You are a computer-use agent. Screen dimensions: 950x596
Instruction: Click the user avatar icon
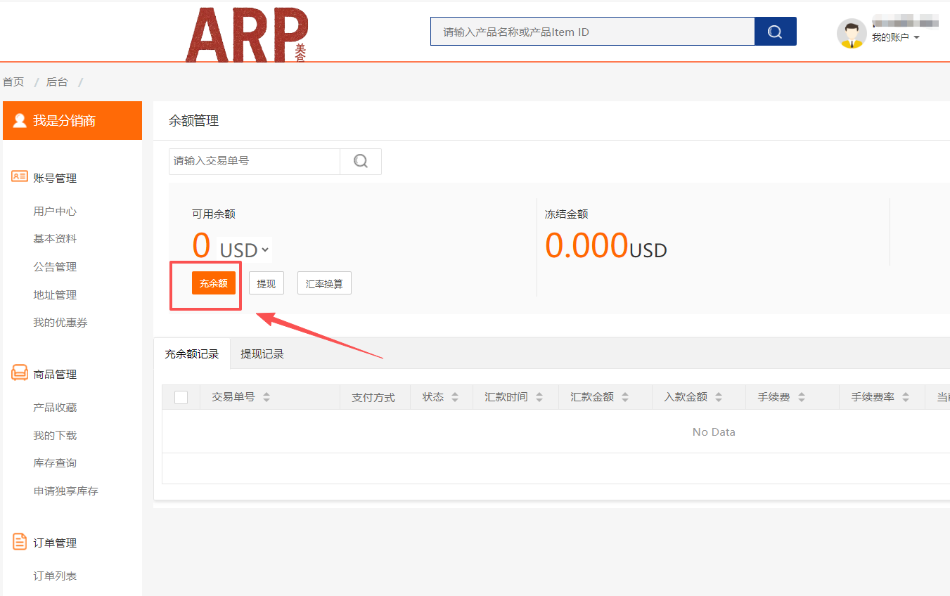[x=852, y=33]
